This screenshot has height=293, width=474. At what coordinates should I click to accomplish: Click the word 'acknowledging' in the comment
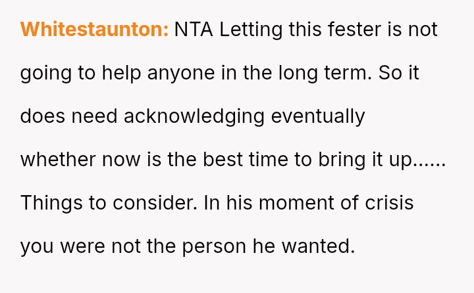(194, 116)
